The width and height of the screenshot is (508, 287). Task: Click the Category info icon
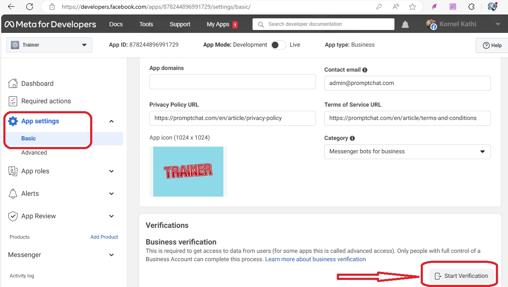click(x=352, y=138)
